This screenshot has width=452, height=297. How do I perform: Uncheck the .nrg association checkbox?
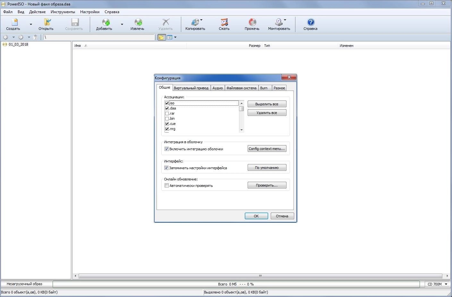pos(167,129)
